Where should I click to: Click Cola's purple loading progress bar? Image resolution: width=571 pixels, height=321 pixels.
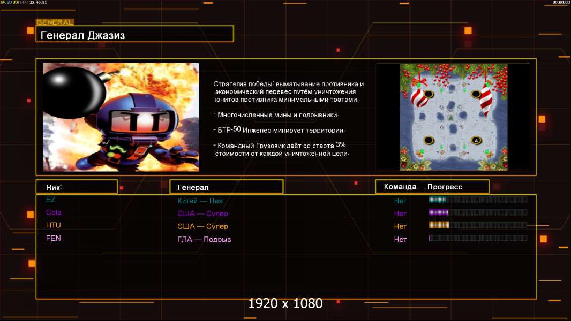click(x=478, y=212)
